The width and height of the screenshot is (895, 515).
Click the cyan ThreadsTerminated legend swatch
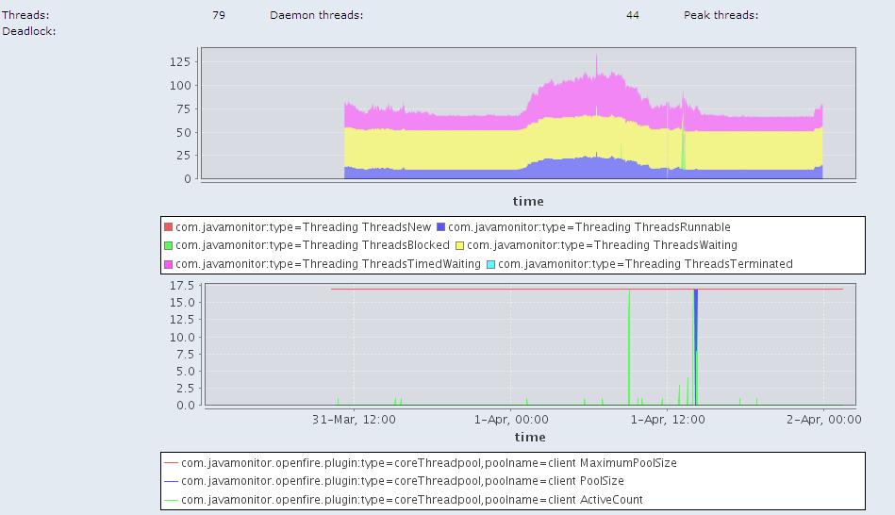pyautogui.click(x=490, y=264)
